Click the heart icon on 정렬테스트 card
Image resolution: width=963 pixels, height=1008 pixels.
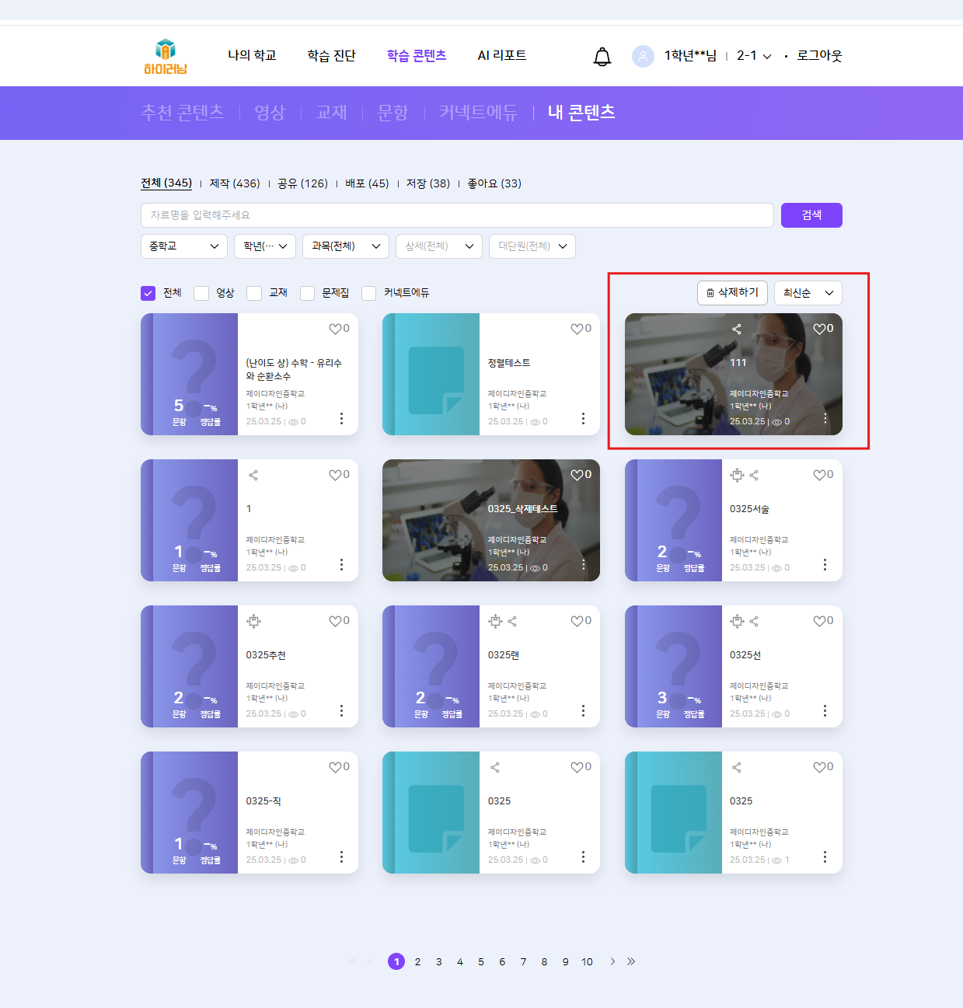pos(577,329)
